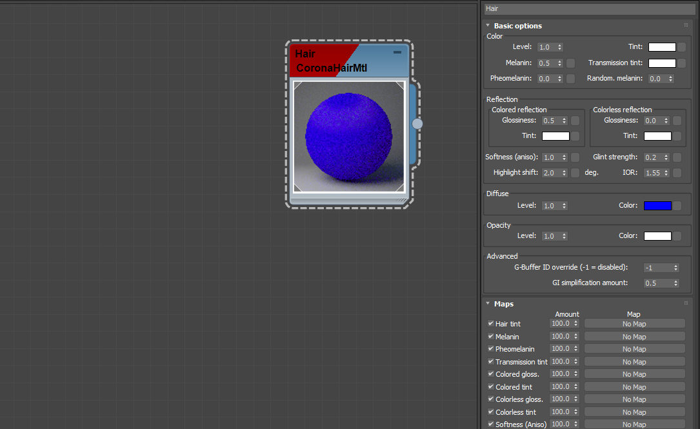Click the Hair tint No Map button
This screenshot has width=700, height=429.
click(634, 324)
